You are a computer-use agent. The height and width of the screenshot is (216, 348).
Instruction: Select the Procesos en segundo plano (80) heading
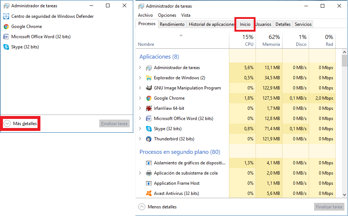pyautogui.click(x=180, y=152)
